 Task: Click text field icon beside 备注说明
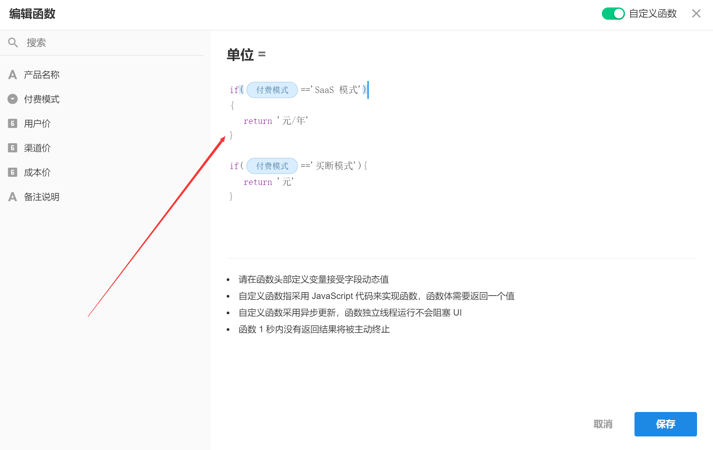coord(13,197)
